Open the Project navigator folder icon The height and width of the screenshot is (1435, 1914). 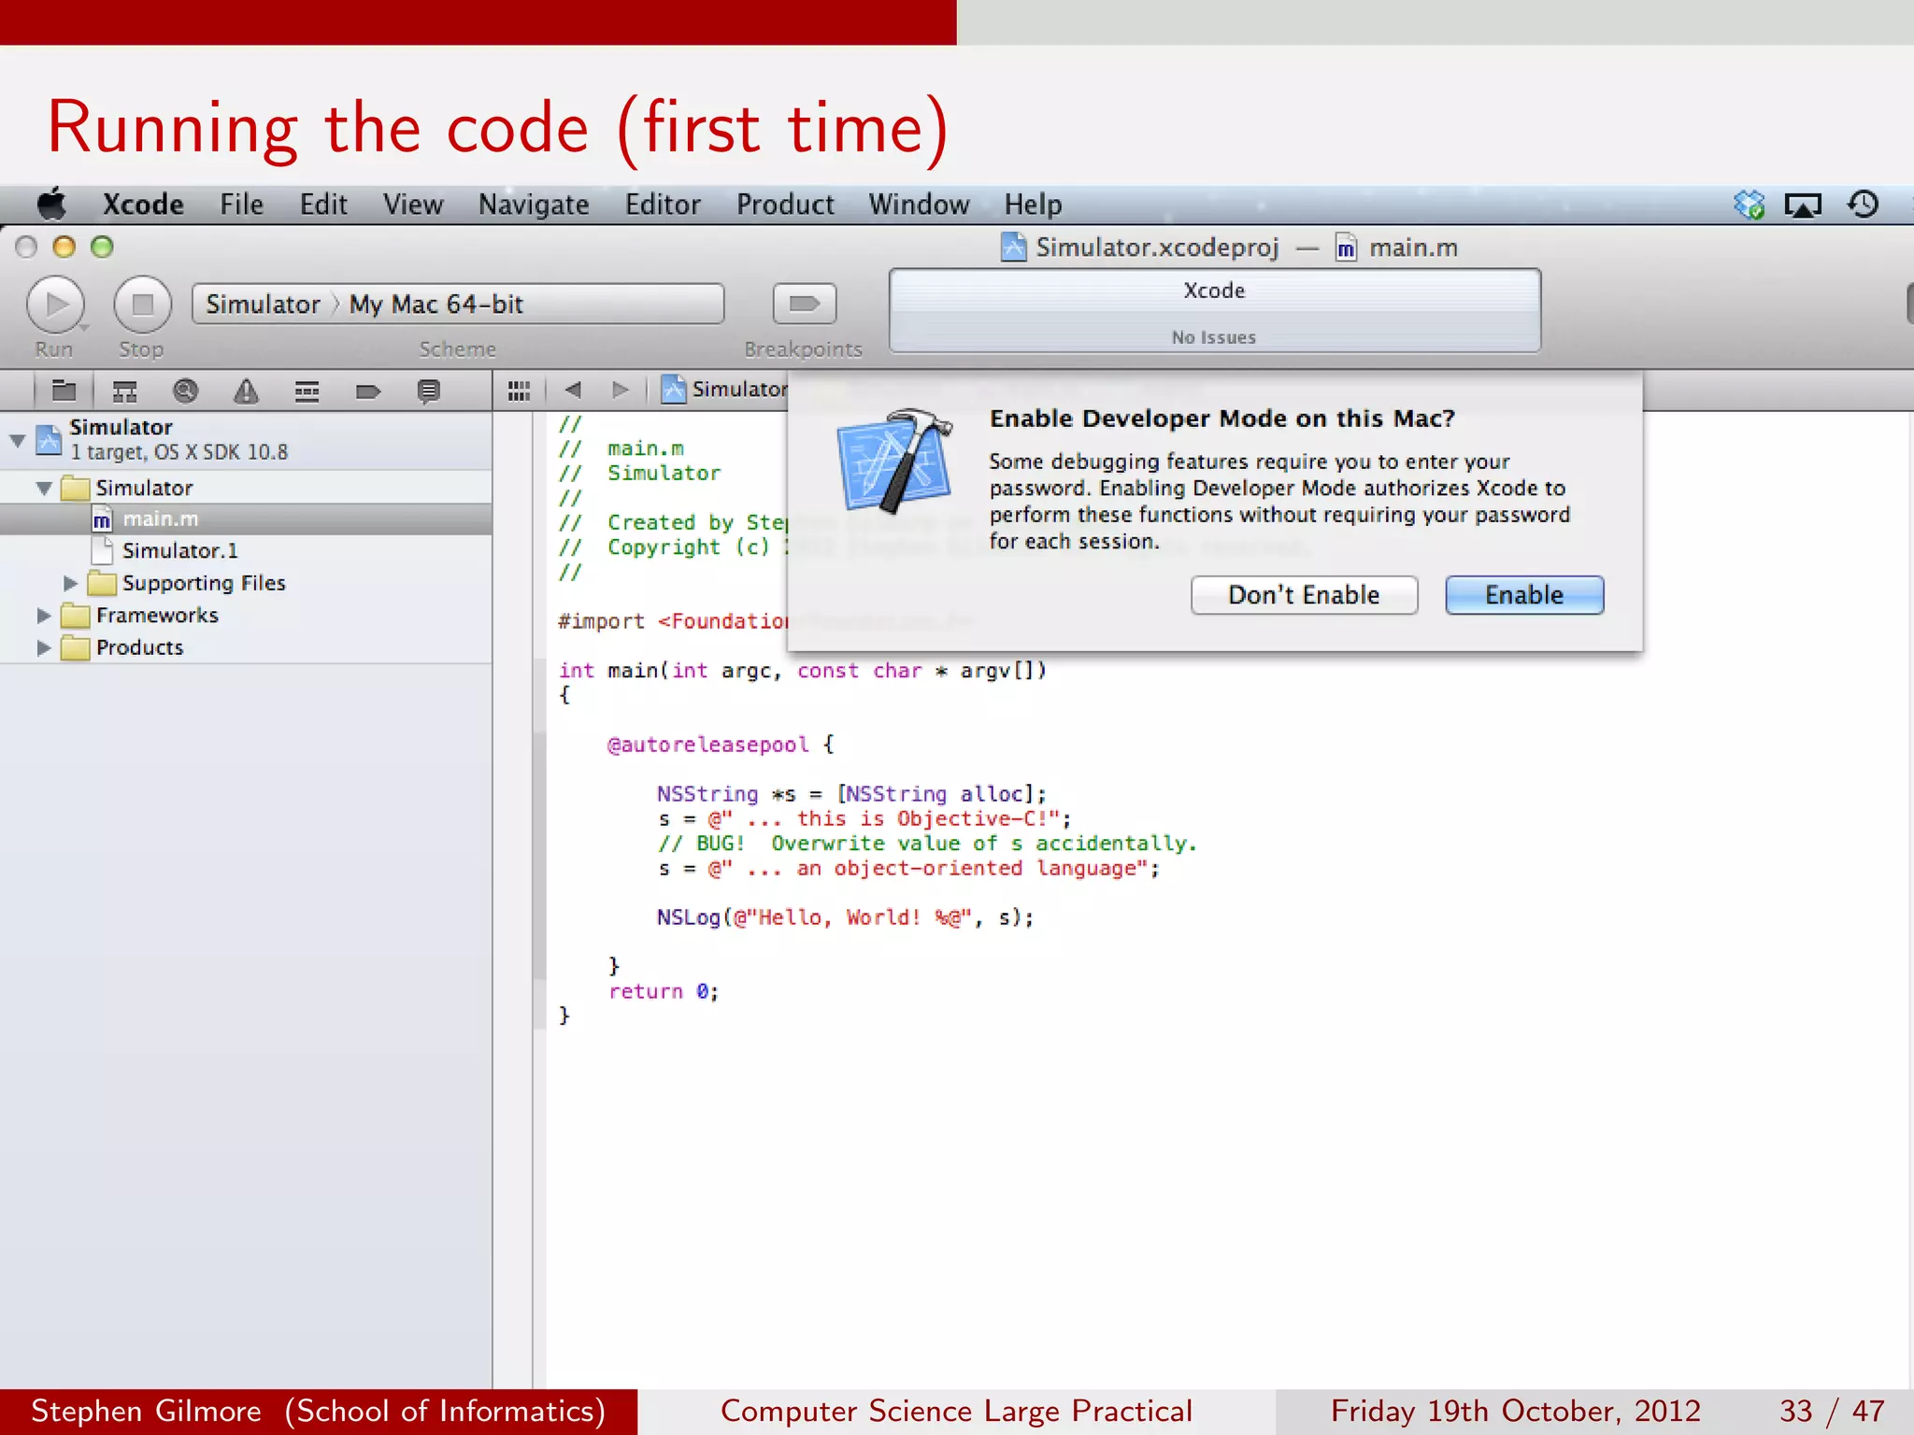[x=64, y=391]
